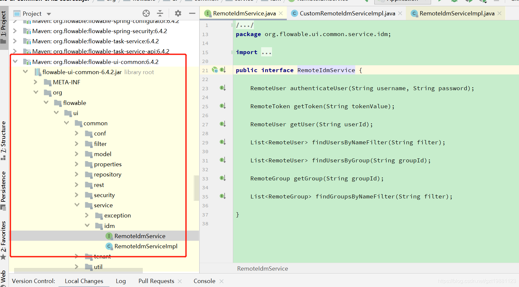519x287 pixels.
Task: Click implementation gutter icon for findUsersByGroup
Action: pyautogui.click(x=223, y=160)
